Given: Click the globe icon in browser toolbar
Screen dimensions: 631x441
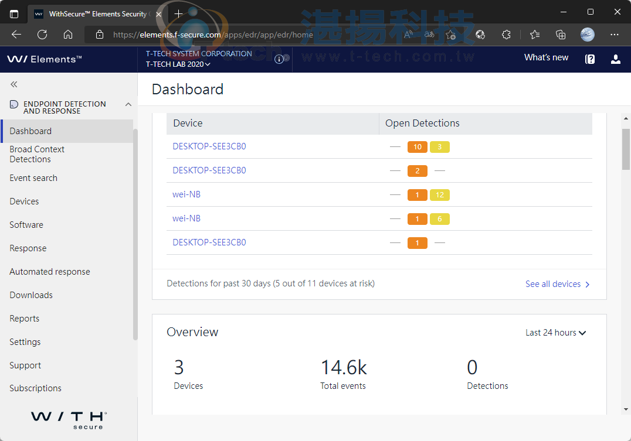Looking at the screenshot, I should point(480,35).
